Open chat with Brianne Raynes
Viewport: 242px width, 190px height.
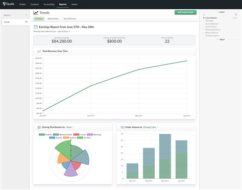tap(212, 33)
